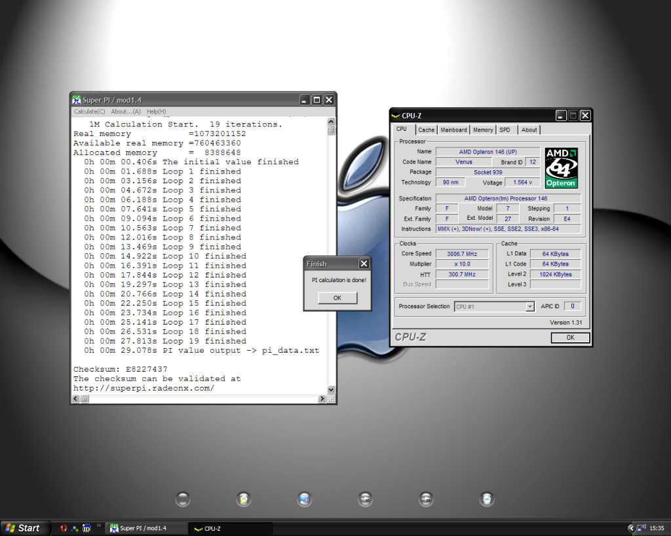The height and width of the screenshot is (536, 671).
Task: Maximize the Super PI window
Action: (x=316, y=100)
